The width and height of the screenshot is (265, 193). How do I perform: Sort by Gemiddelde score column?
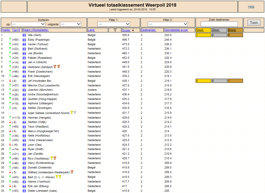tap(176, 30)
